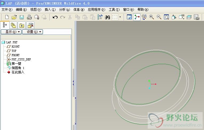Open the 插入(I) menu
This screenshot has height=130, width=204.
[x=50, y=10]
